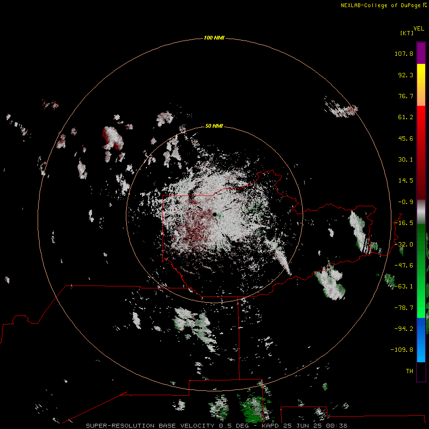Click the 76.7 legend value

(406, 96)
